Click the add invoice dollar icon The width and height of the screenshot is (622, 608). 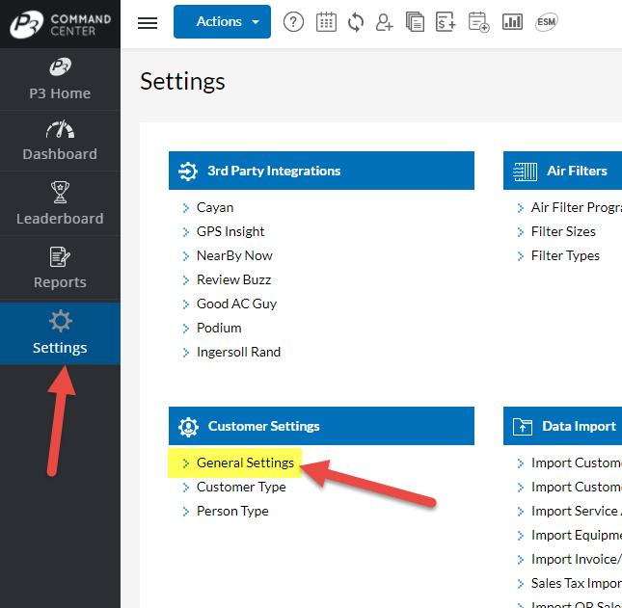(446, 22)
